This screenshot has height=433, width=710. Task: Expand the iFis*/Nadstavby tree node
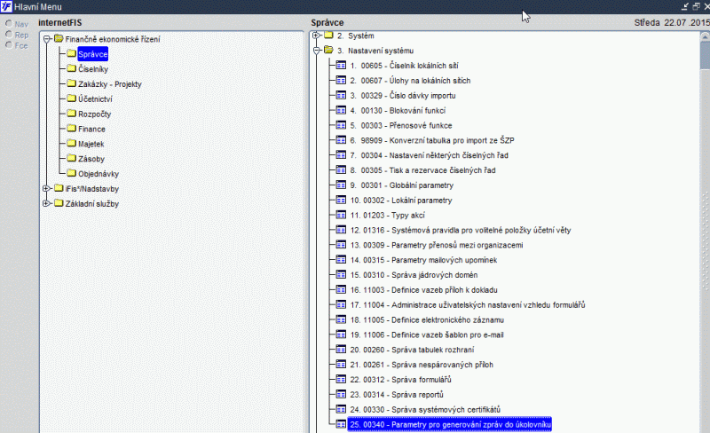46,188
